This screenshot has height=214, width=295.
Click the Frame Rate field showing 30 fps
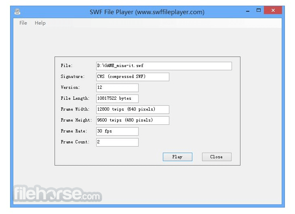coord(117,132)
